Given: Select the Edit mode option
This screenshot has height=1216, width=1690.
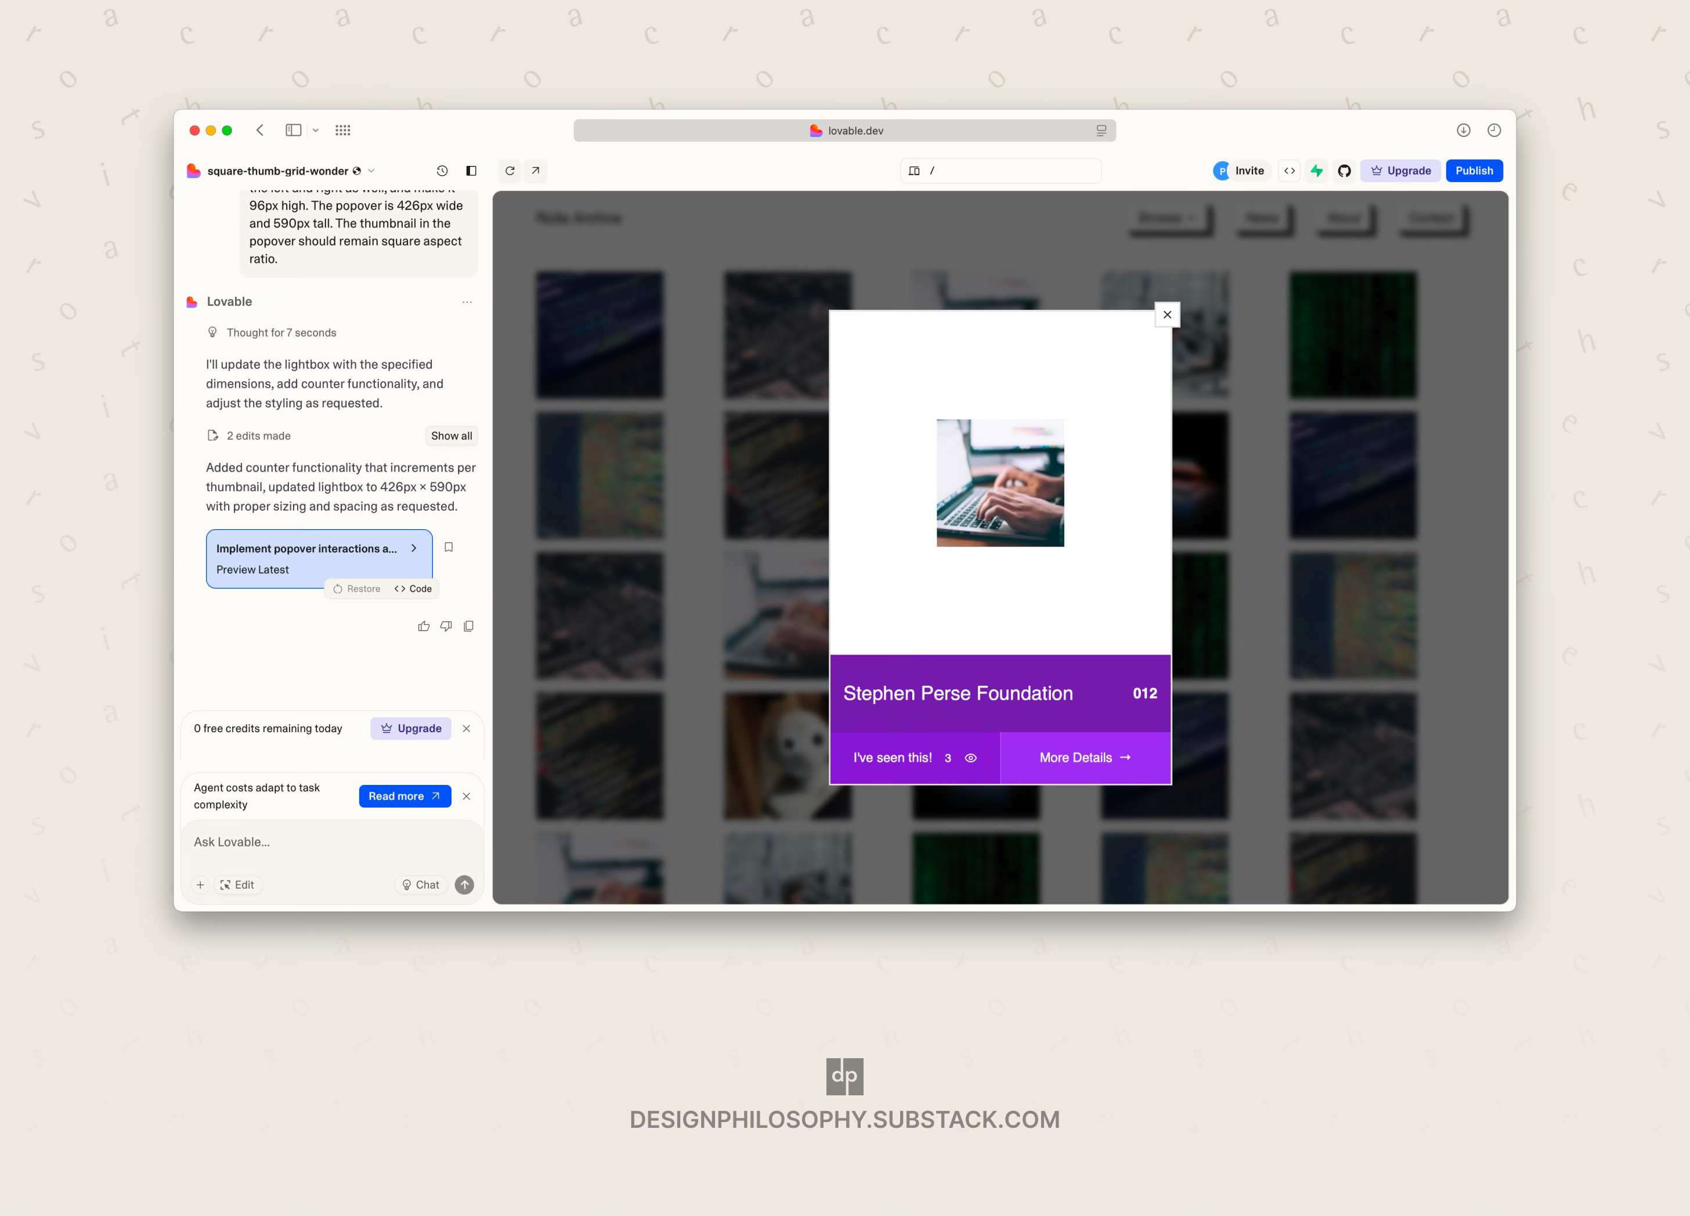Looking at the screenshot, I should click(x=237, y=884).
